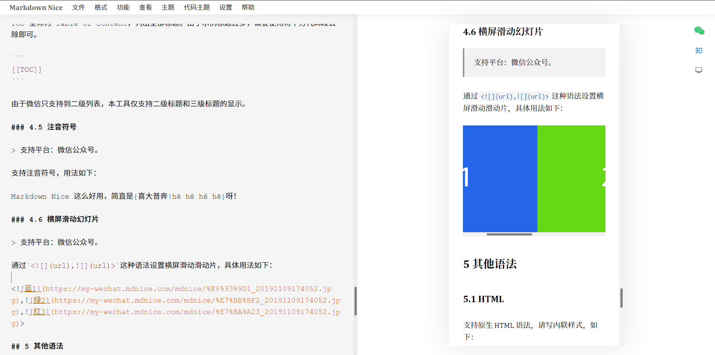This screenshot has height=355, width=715.
Task: Open the 格式 menu
Action: 101,7
